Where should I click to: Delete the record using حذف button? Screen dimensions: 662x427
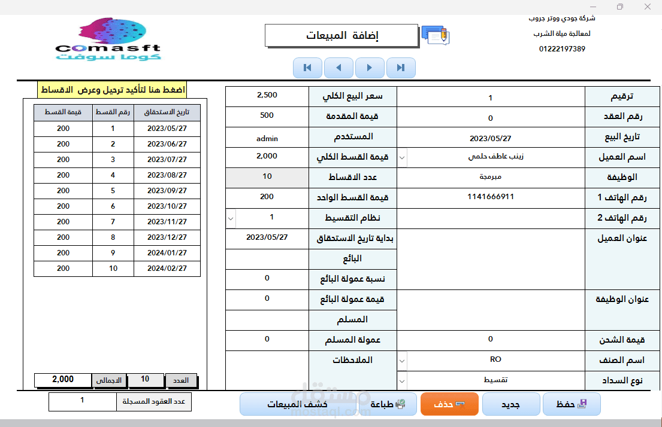[450, 404]
